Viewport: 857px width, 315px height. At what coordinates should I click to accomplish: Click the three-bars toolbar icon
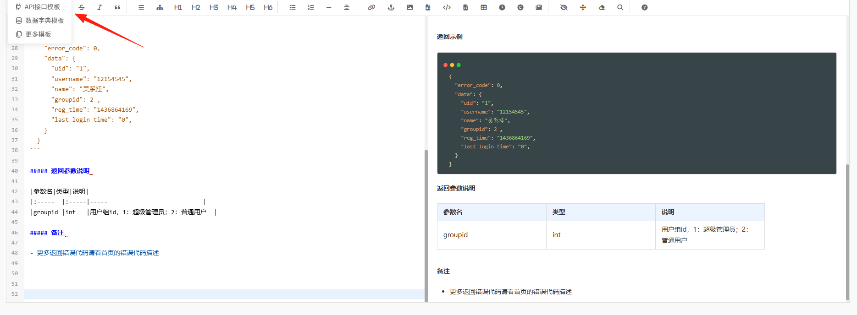[141, 7]
